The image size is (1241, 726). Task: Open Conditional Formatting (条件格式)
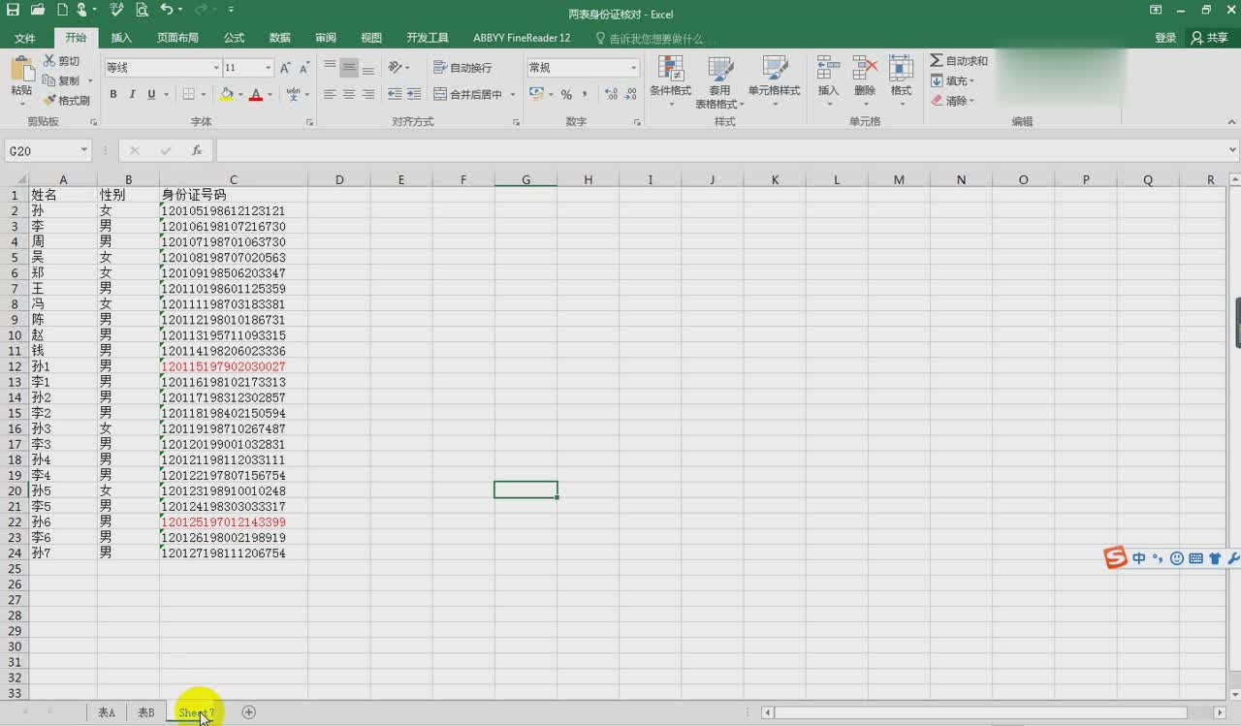click(670, 81)
